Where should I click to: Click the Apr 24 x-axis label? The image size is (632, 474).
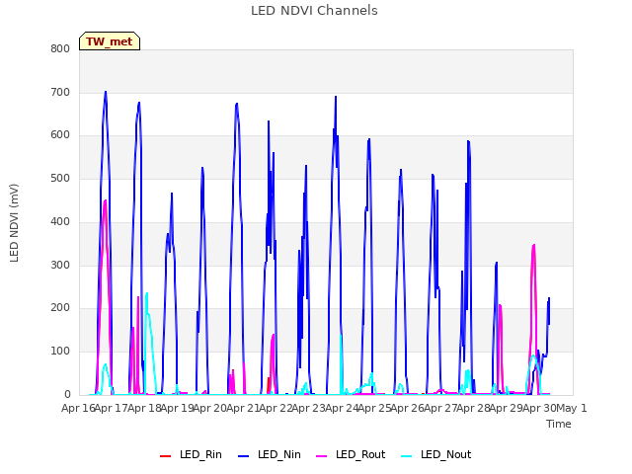coord(342,408)
